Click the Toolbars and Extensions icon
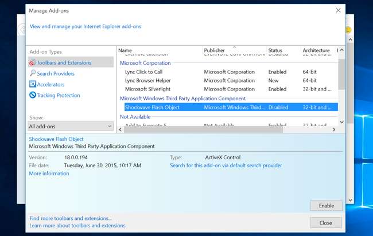The width and height of the screenshot is (373, 236). (33, 62)
